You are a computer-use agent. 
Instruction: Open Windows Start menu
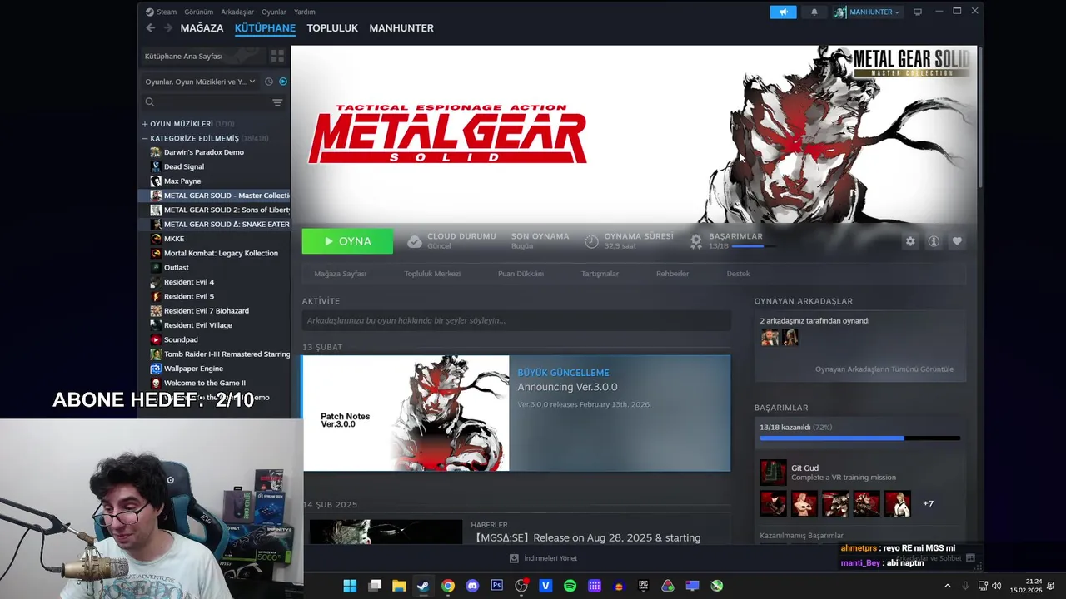pos(350,586)
